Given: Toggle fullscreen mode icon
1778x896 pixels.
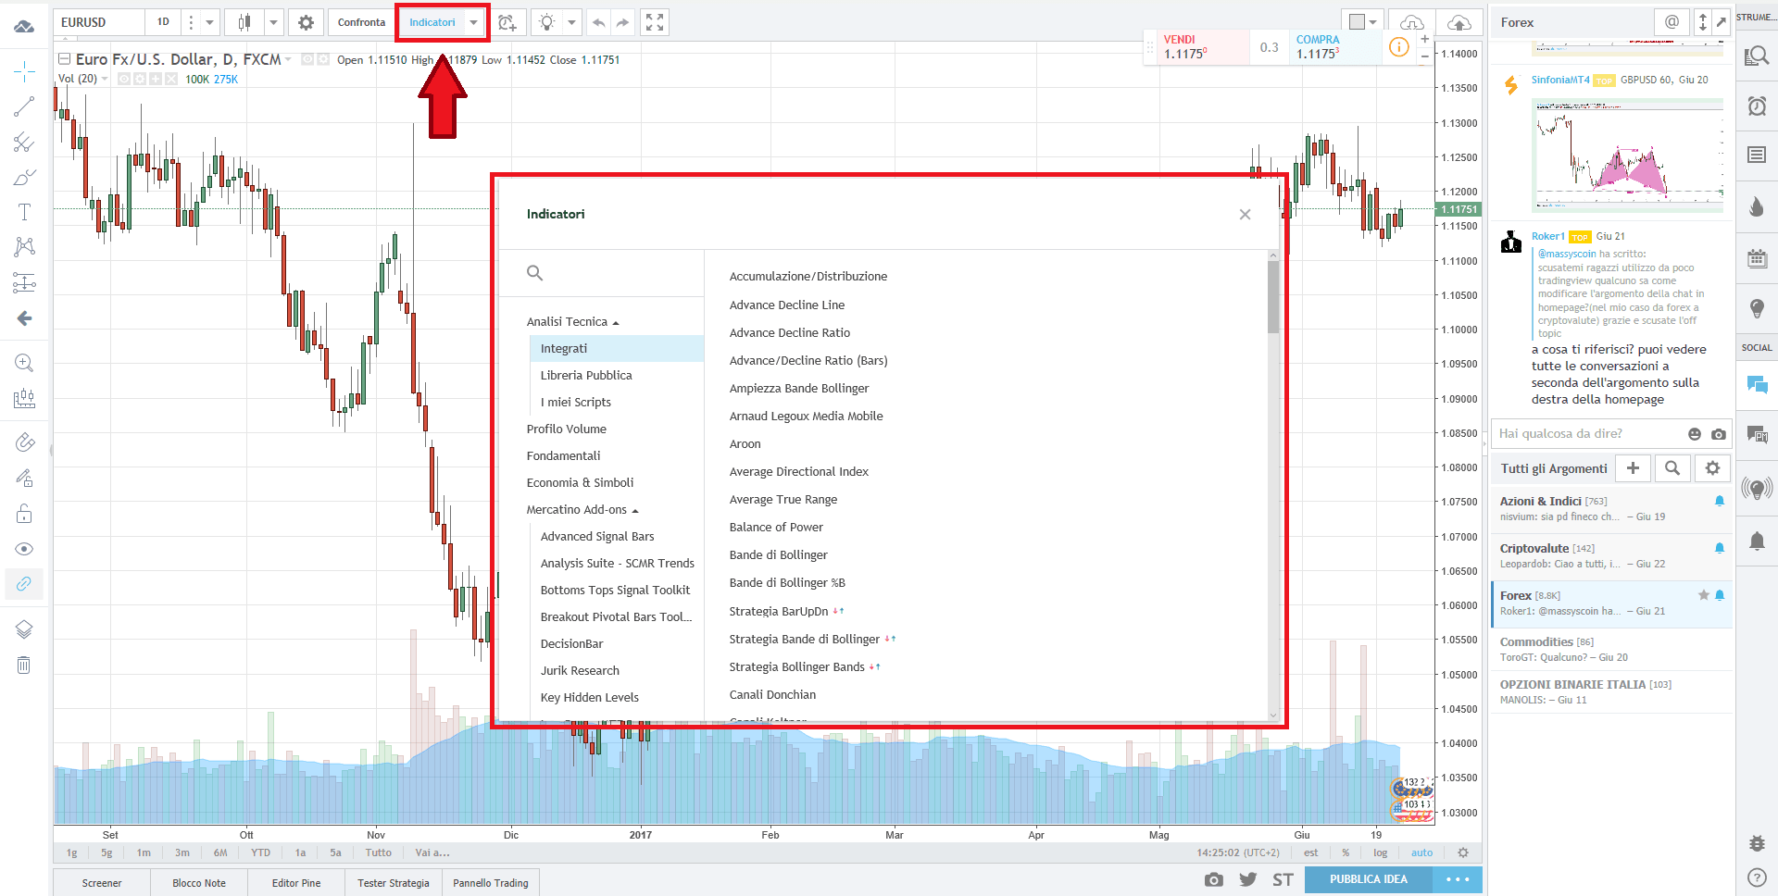Looking at the screenshot, I should click(655, 22).
